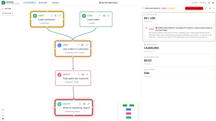Open the Docs link
Image resolution: width=216 pixels, height=121 pixels.
[x=203, y=3]
